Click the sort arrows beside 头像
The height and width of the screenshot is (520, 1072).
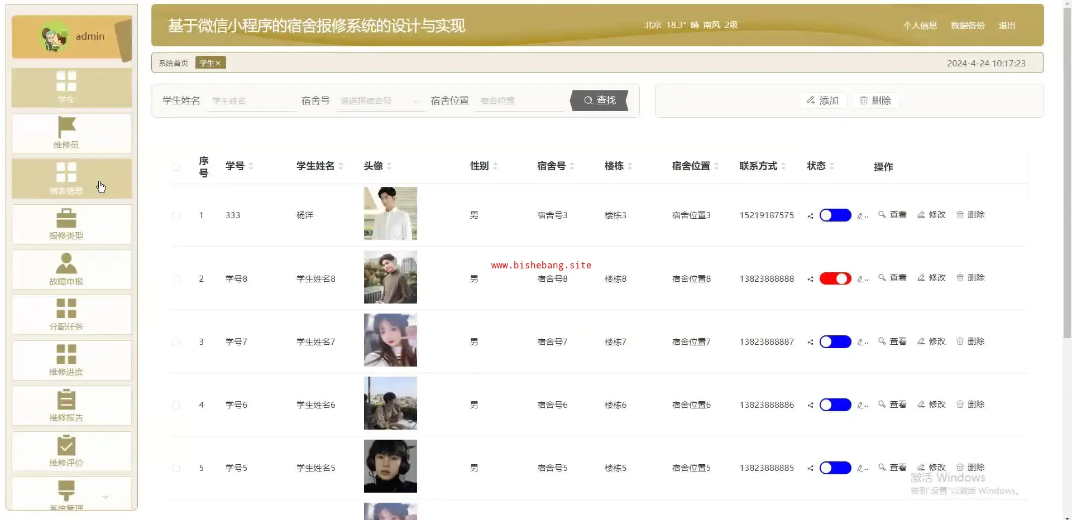[389, 166]
